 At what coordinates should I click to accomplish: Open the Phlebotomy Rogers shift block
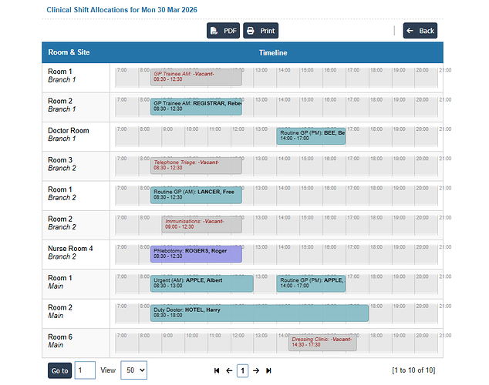[x=196, y=253]
